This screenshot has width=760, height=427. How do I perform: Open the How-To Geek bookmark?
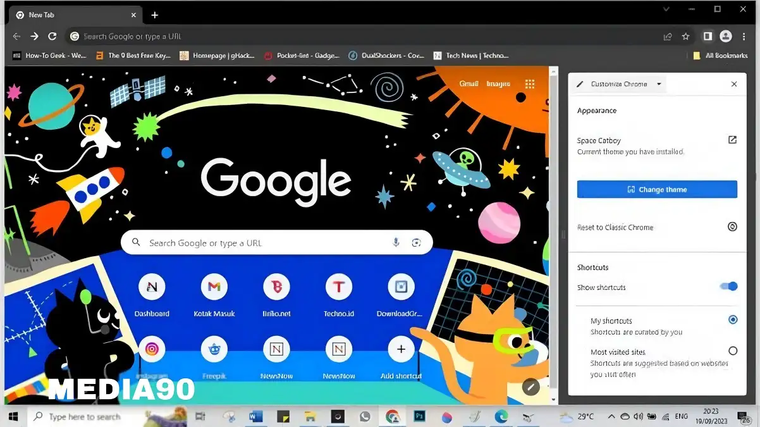[x=49, y=56]
